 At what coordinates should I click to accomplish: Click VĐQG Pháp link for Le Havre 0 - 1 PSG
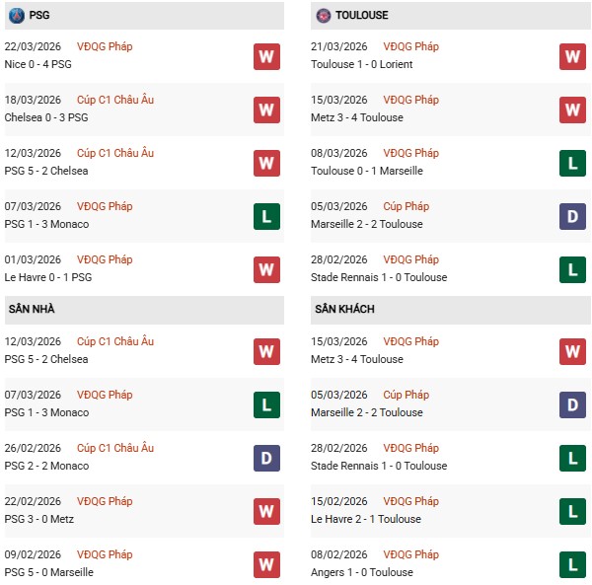click(x=105, y=259)
